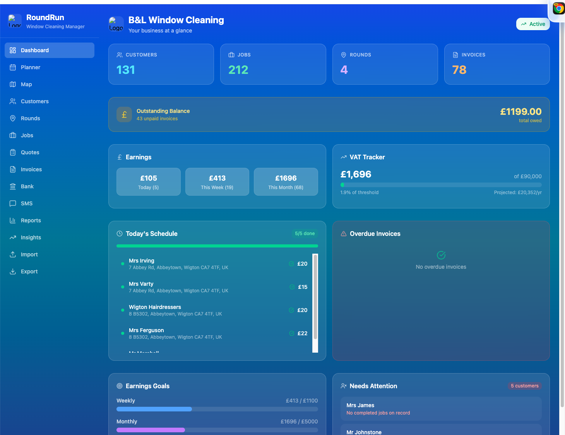The height and width of the screenshot is (435, 565).
Task: Click the Customers people icon in sidebar
Action: tap(13, 101)
